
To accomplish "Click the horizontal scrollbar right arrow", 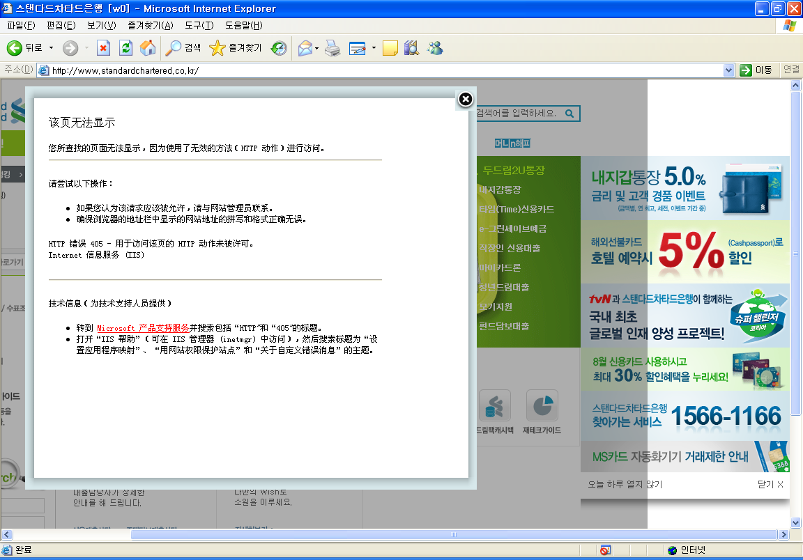I will point(783,534).
